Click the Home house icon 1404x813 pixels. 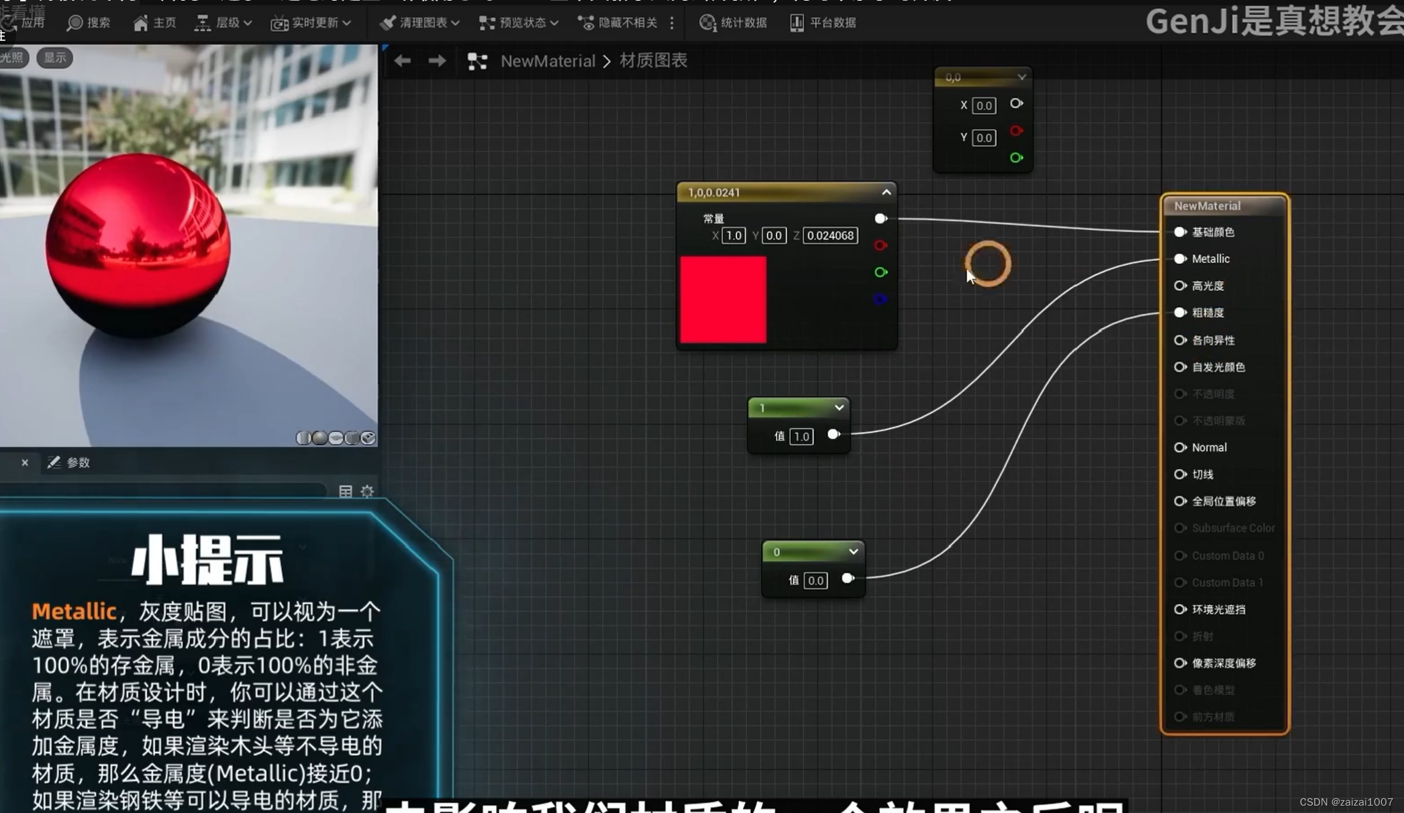coord(140,23)
